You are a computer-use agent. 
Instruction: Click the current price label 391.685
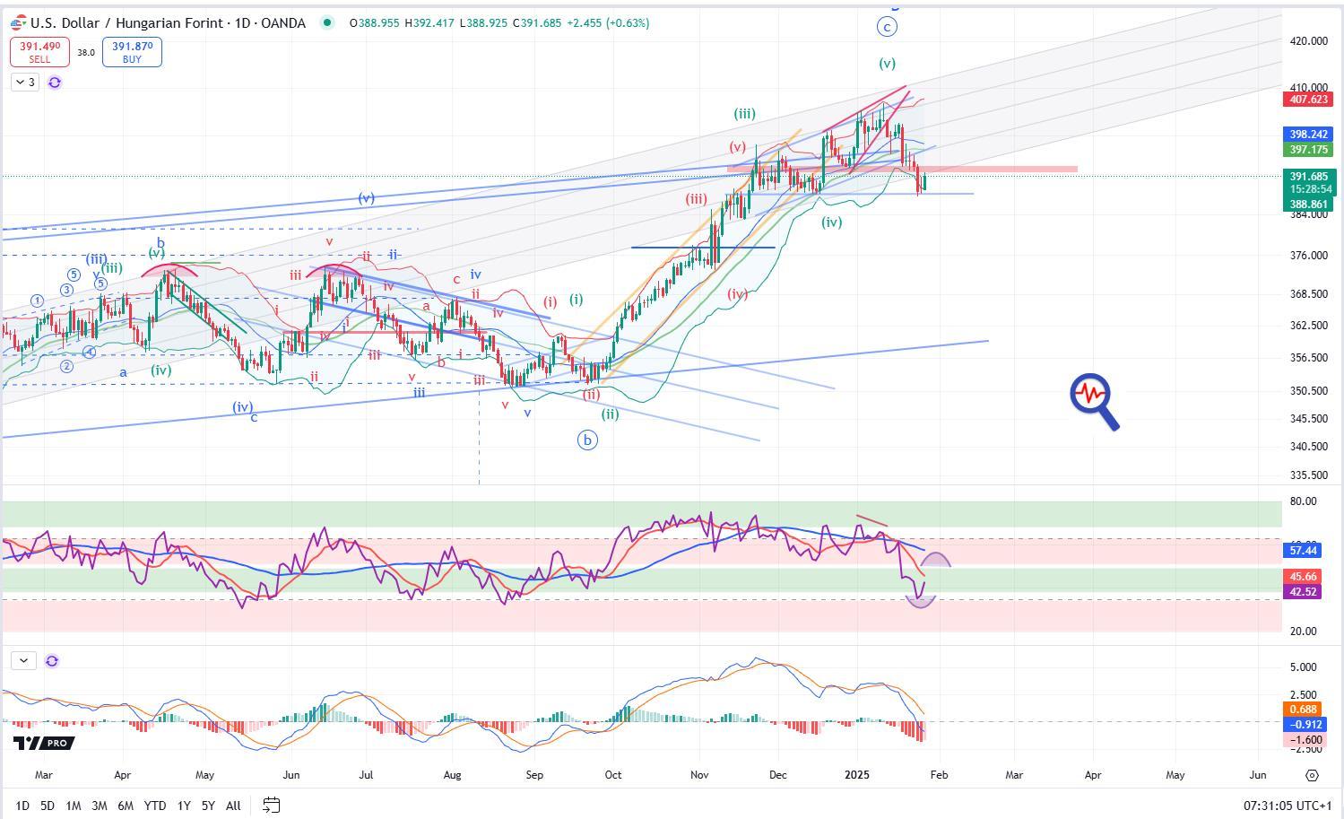(x=1308, y=177)
